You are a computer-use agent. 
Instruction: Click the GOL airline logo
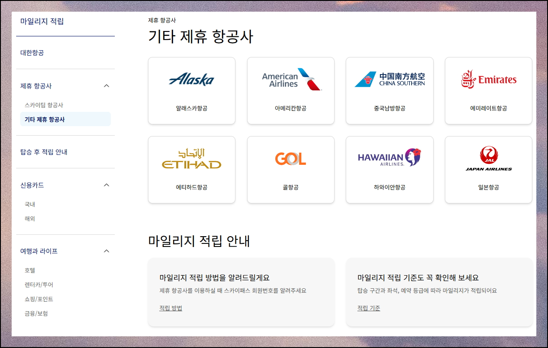pyautogui.click(x=291, y=159)
